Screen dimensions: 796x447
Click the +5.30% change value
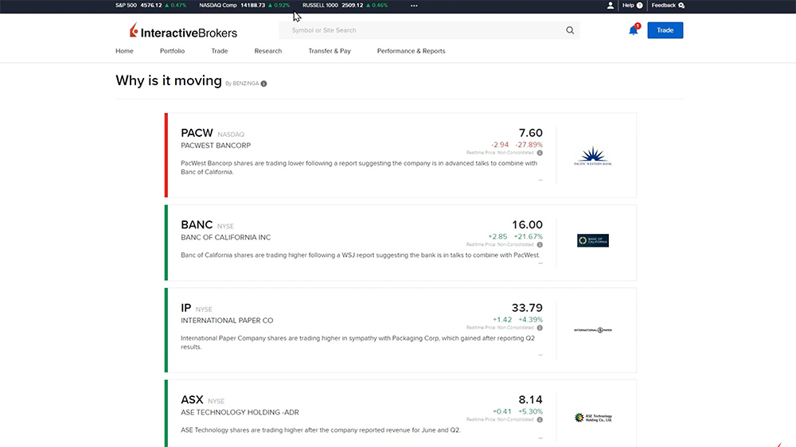pos(530,412)
